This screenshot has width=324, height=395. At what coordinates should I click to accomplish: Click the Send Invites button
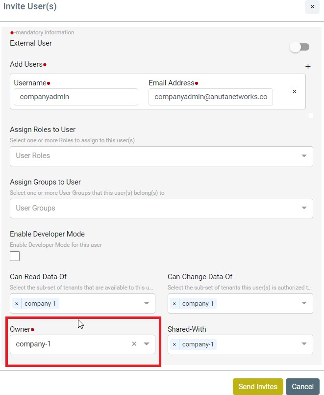click(x=258, y=387)
